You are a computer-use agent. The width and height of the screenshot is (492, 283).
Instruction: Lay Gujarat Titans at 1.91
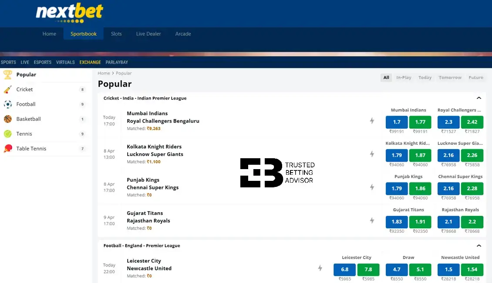[x=420, y=222]
